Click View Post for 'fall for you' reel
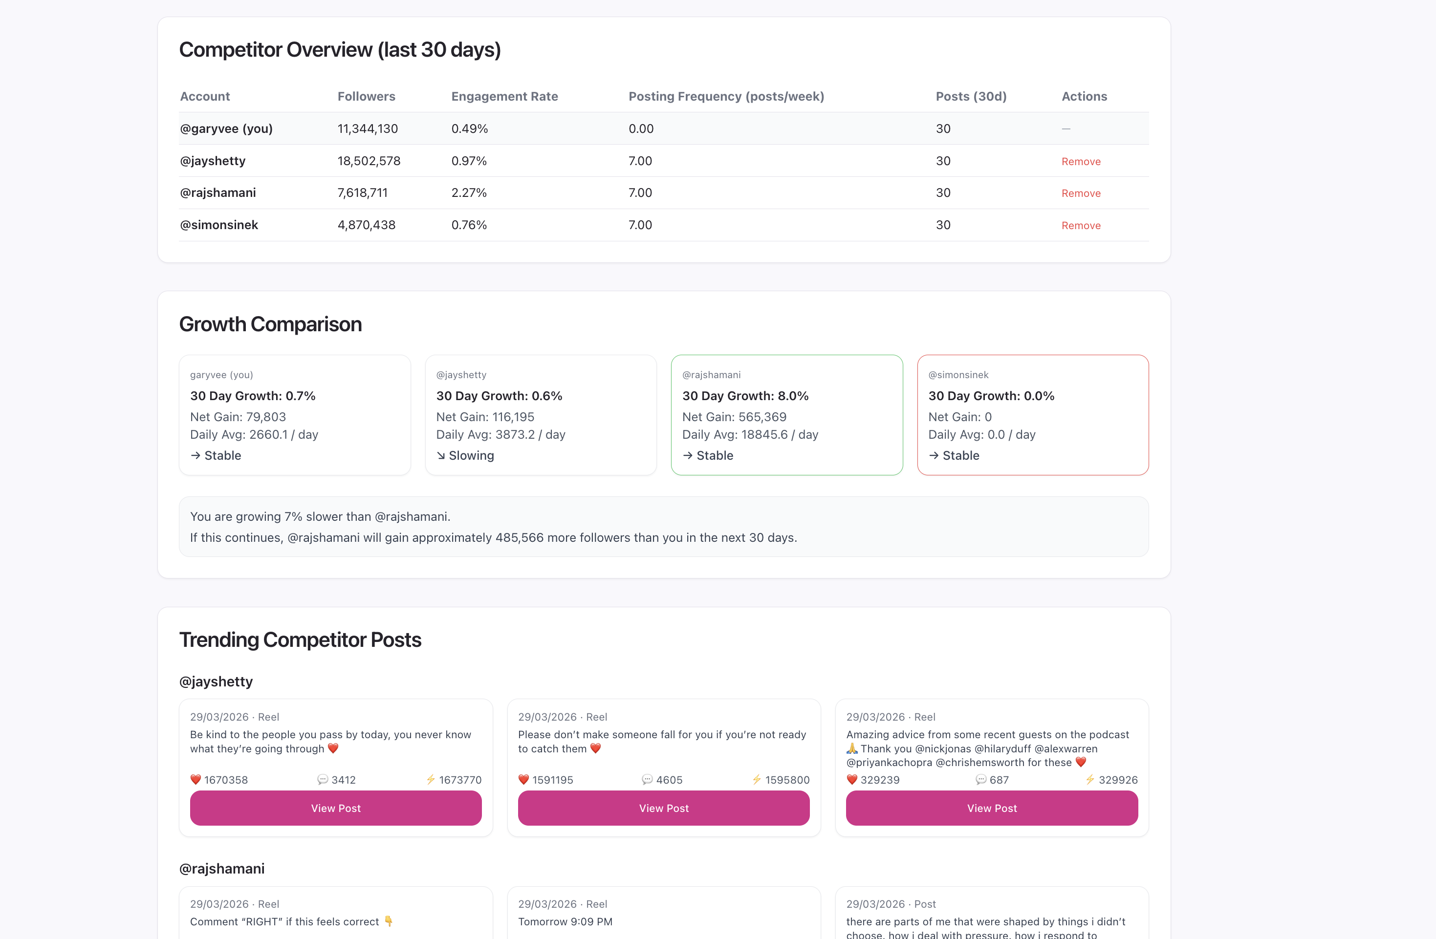Viewport: 1436px width, 939px height. tap(663, 808)
